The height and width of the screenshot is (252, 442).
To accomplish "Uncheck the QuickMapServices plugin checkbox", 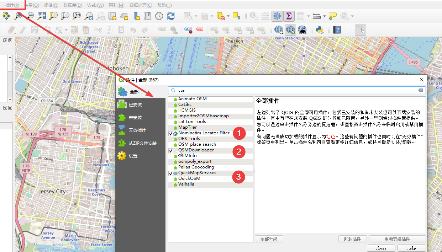I will pyautogui.click(x=171, y=173).
